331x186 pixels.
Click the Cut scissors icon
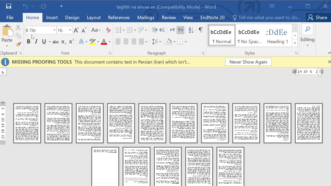(18, 27)
